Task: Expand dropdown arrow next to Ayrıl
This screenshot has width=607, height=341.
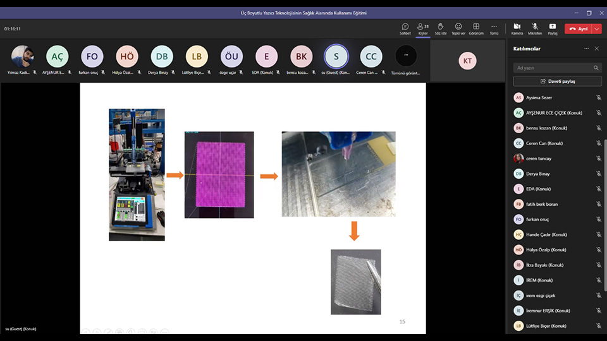Action: [x=597, y=28]
